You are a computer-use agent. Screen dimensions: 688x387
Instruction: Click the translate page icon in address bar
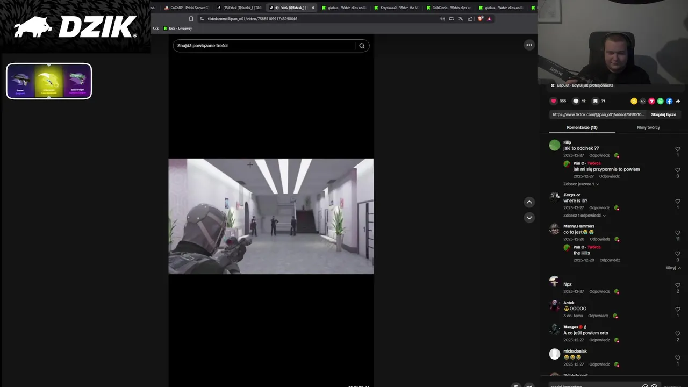click(461, 19)
